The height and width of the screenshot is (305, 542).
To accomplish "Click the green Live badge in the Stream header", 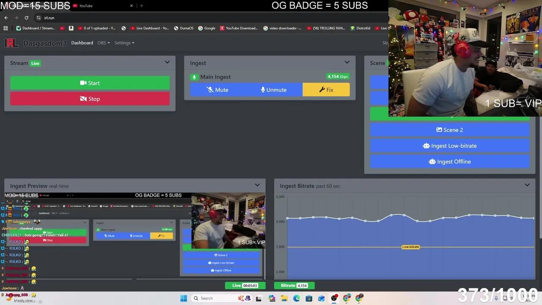I will point(35,64).
